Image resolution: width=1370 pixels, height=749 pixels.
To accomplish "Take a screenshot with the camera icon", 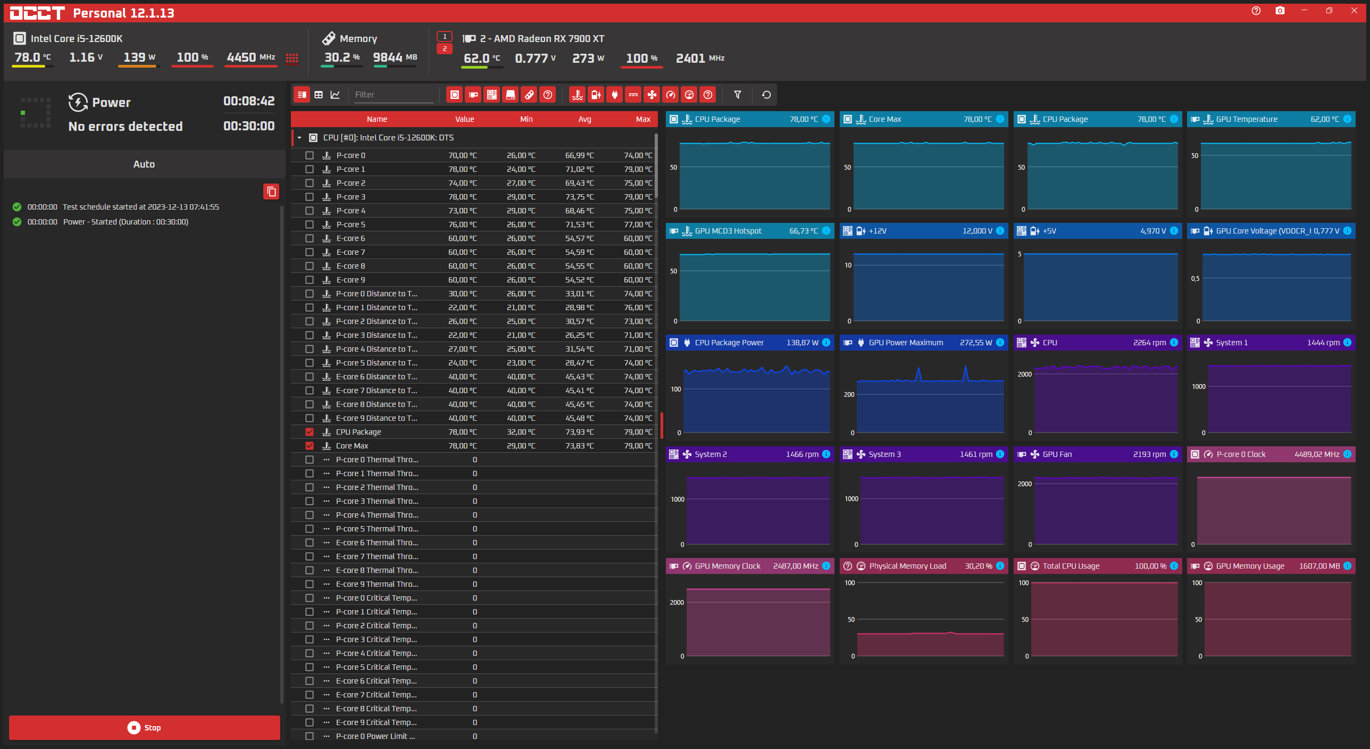I will tap(1280, 11).
